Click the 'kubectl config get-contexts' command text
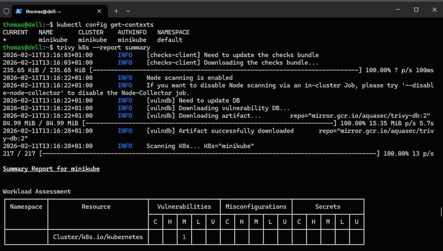The width and height of the screenshot is (443, 251). pos(105,24)
